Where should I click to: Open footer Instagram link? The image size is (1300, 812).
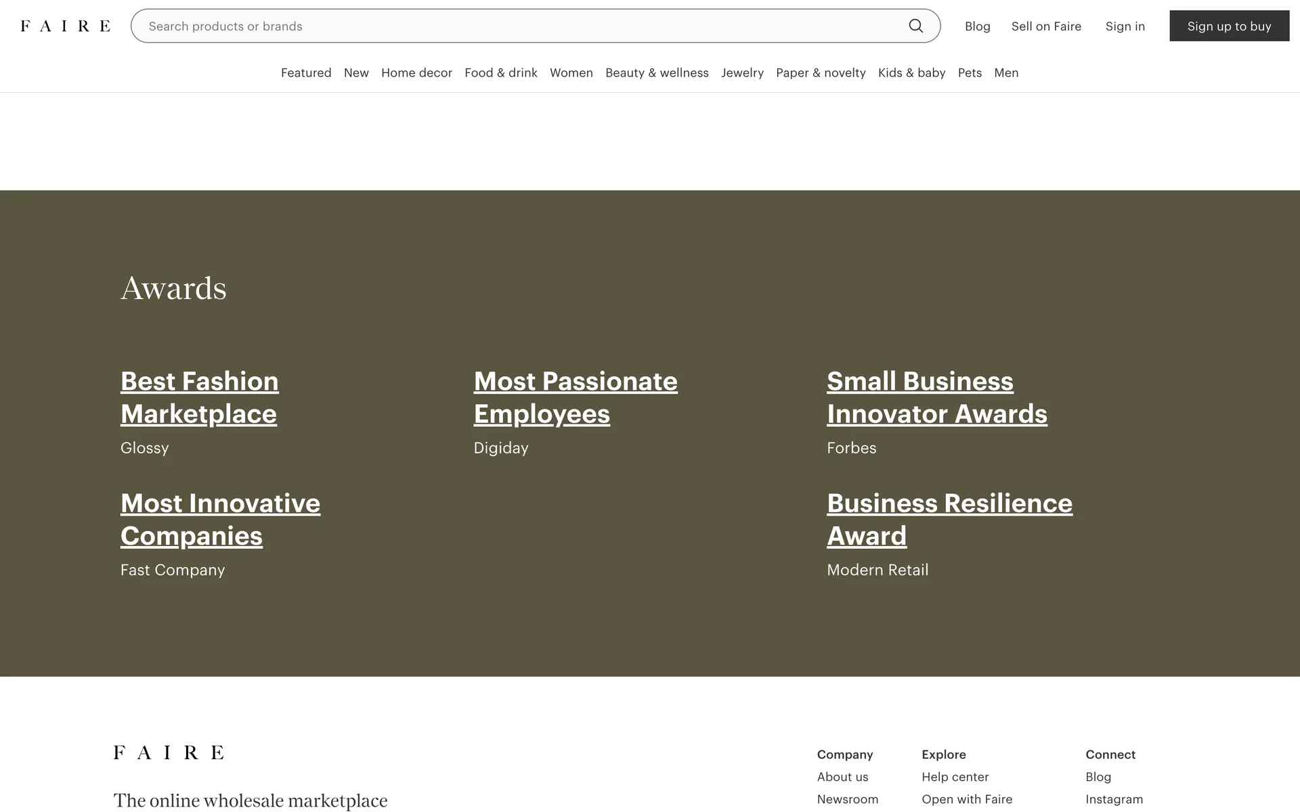(1114, 799)
